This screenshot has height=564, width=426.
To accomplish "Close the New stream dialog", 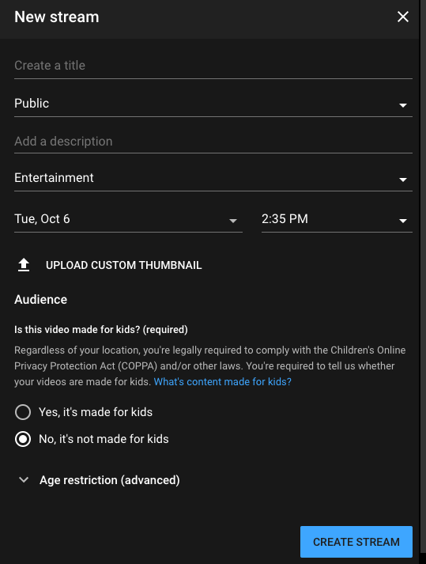I will (402, 17).
